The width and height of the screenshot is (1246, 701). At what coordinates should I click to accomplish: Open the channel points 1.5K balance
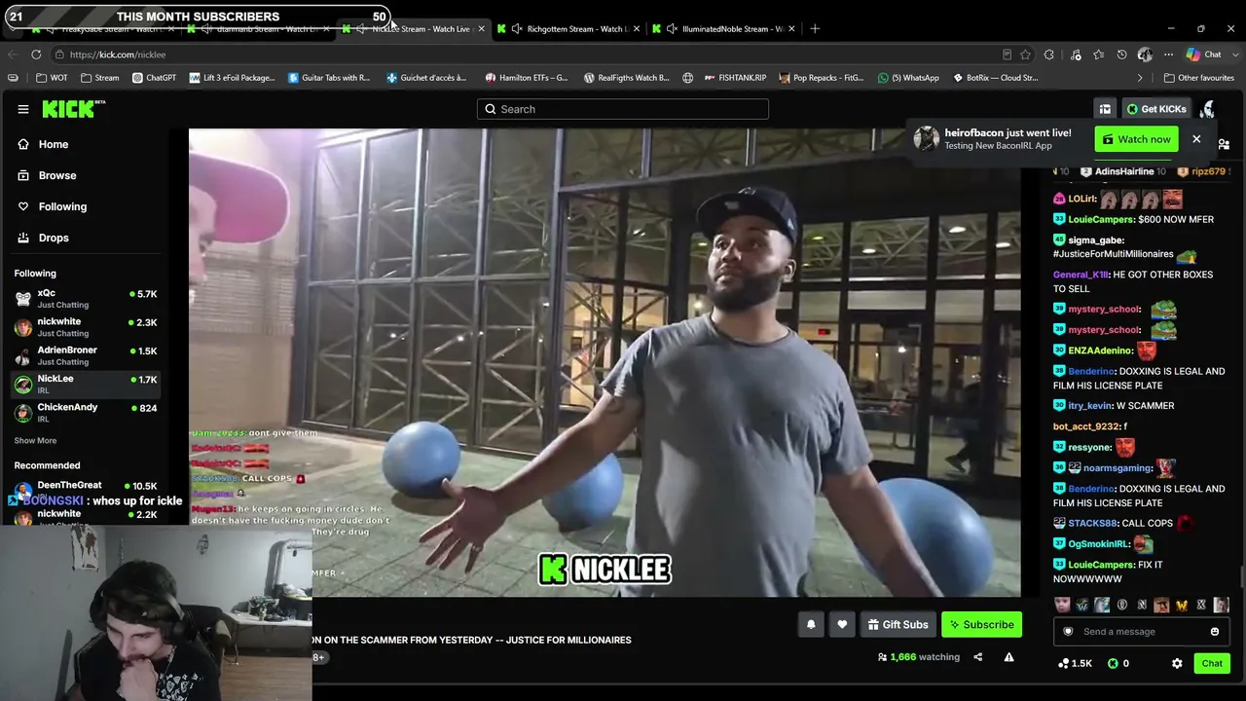point(1075,663)
